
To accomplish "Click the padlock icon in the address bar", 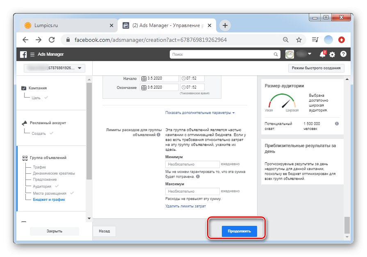I will click(x=68, y=40).
